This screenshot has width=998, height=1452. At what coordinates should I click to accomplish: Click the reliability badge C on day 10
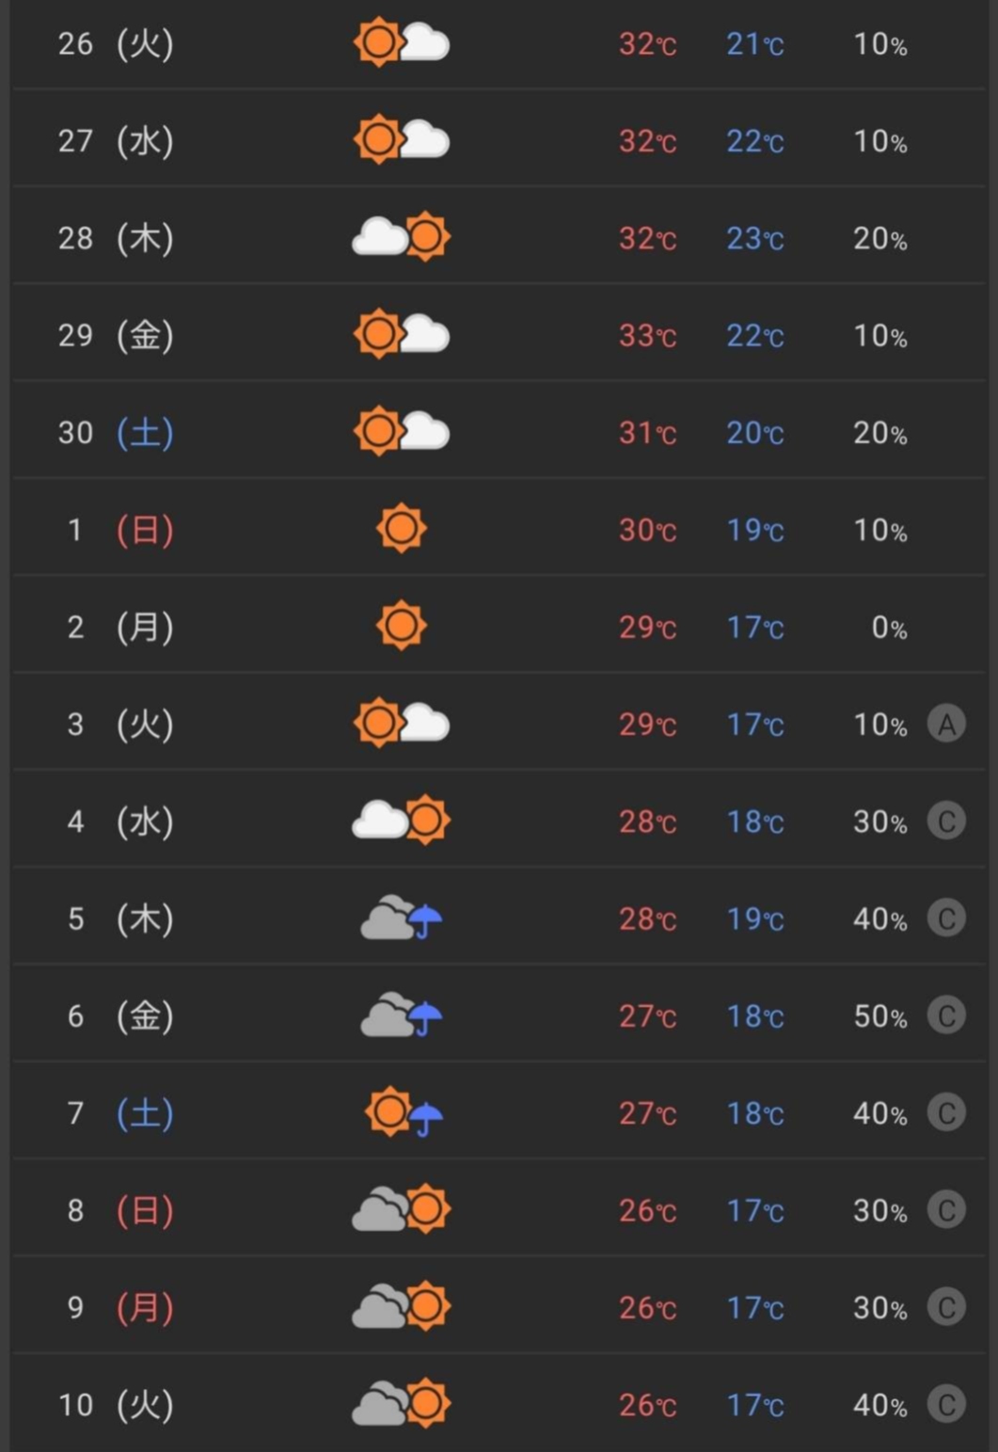[946, 1404]
